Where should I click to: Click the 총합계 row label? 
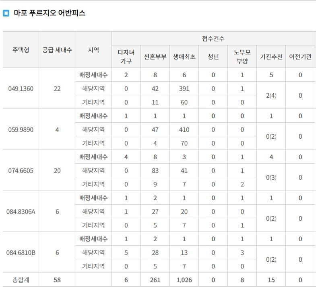point(21,280)
